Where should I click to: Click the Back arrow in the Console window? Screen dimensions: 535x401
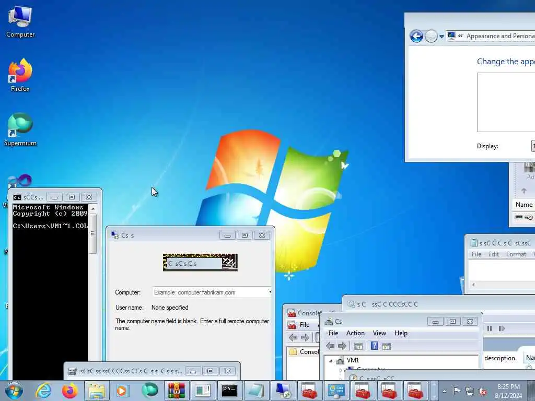(x=293, y=338)
